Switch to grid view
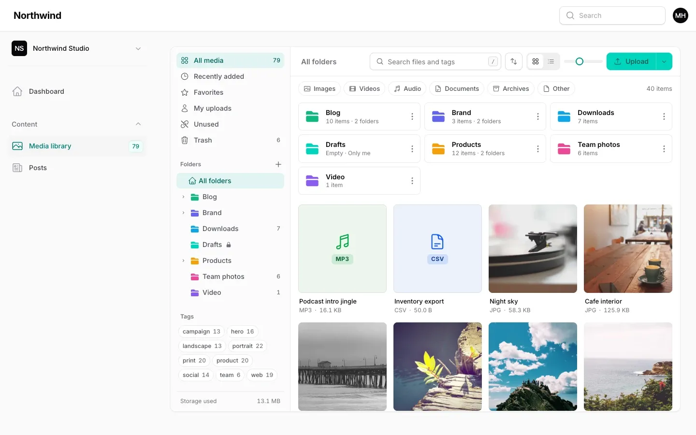Screen dimensions: 696x435 tap(536, 61)
